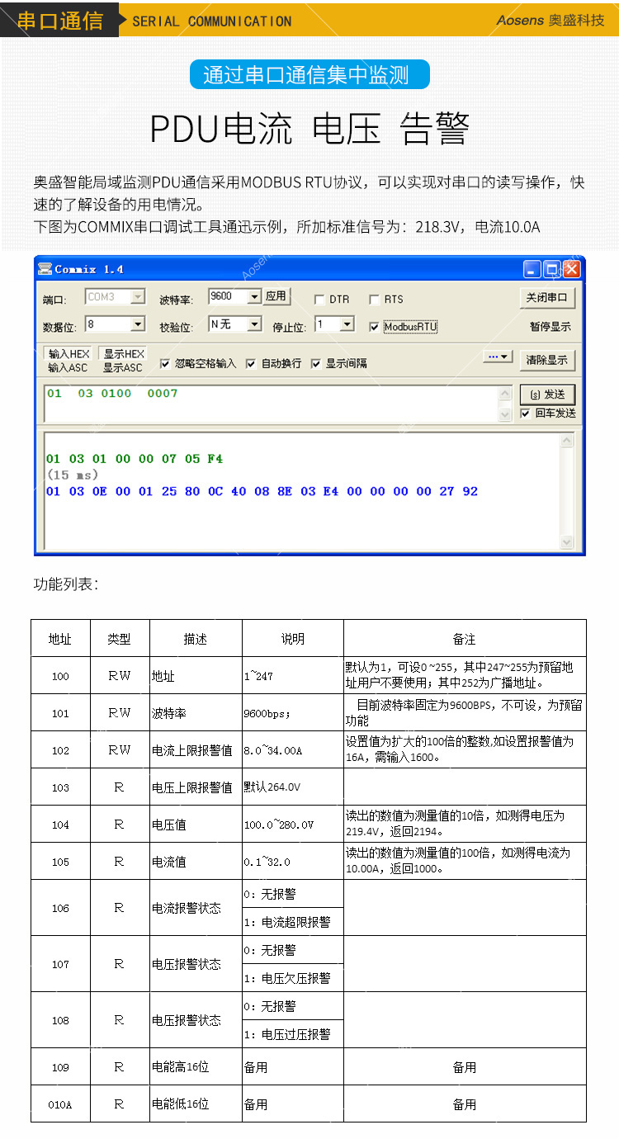
Task: Switch to the 输入HEX tab
Action: coord(69,354)
